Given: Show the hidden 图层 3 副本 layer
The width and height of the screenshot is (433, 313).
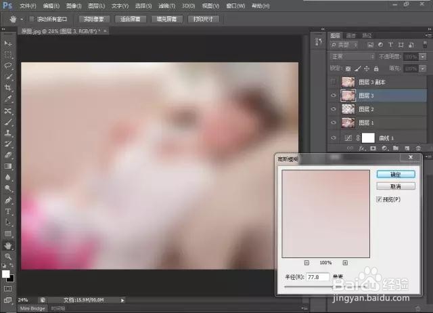Looking at the screenshot, I should [334, 82].
